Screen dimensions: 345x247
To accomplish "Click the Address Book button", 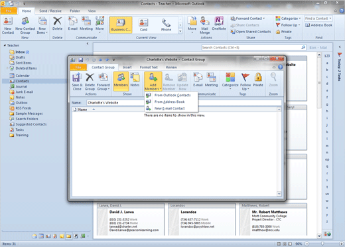I will point(318,25).
